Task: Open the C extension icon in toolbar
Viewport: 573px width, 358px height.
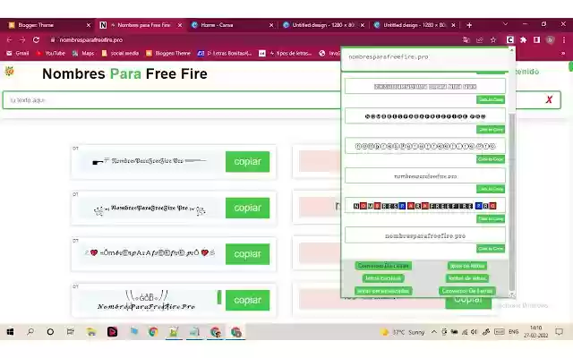Action: [510, 39]
